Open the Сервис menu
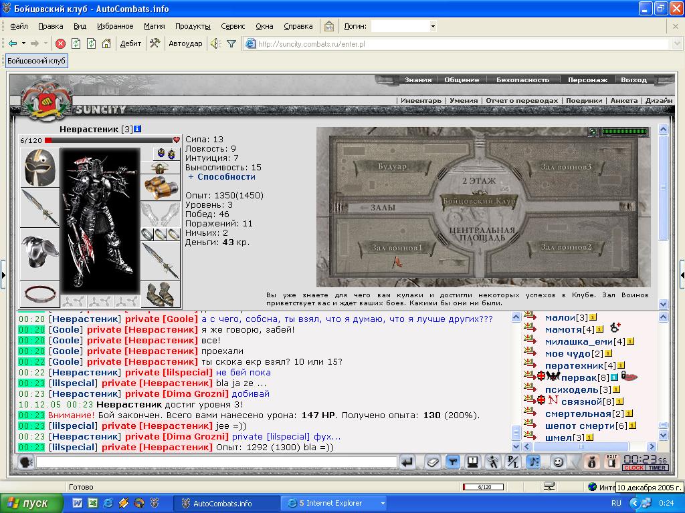Image resolution: width=685 pixels, height=513 pixels. [x=233, y=26]
